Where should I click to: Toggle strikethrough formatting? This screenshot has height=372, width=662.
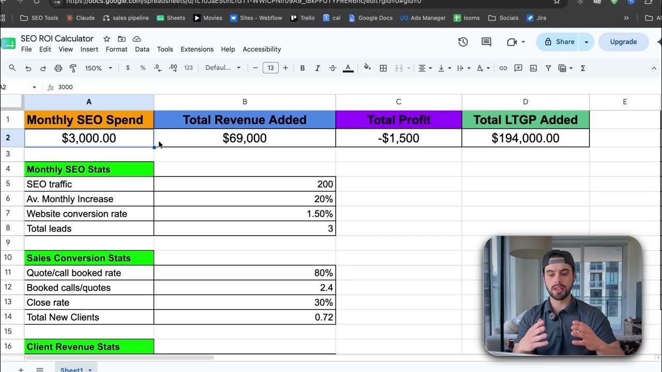[333, 68]
